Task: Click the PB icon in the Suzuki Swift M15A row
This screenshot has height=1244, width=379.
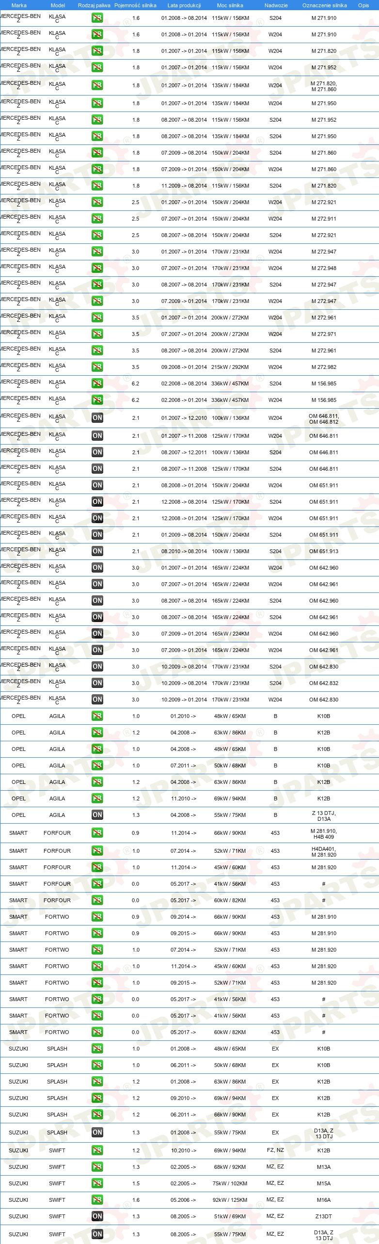Action: coord(97,1183)
